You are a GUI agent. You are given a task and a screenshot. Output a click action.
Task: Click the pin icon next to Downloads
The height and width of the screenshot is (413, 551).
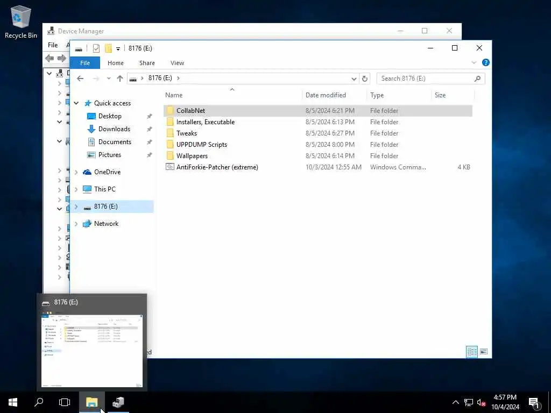click(150, 129)
